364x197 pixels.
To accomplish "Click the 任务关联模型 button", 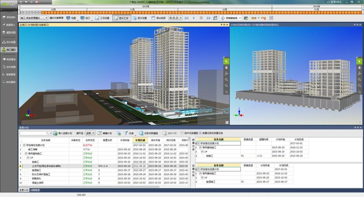I will (149, 134).
